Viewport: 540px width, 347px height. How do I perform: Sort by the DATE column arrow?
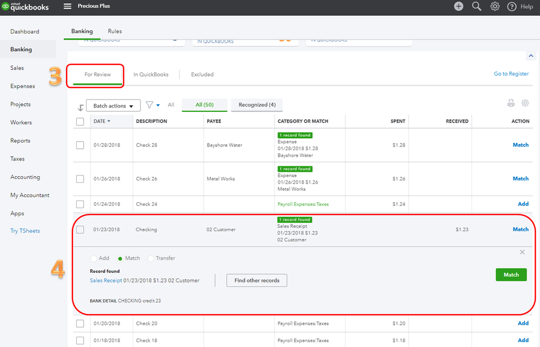(109, 121)
